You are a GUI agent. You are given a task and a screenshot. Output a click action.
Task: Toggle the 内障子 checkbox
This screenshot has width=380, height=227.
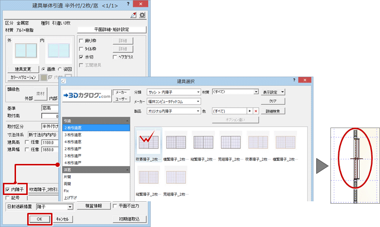click(7, 189)
